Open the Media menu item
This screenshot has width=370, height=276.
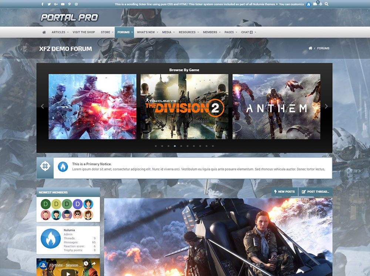[166, 32]
